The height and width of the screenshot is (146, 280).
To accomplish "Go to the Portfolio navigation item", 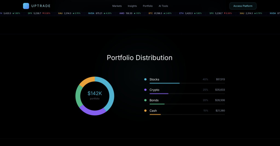I will click(x=148, y=6).
